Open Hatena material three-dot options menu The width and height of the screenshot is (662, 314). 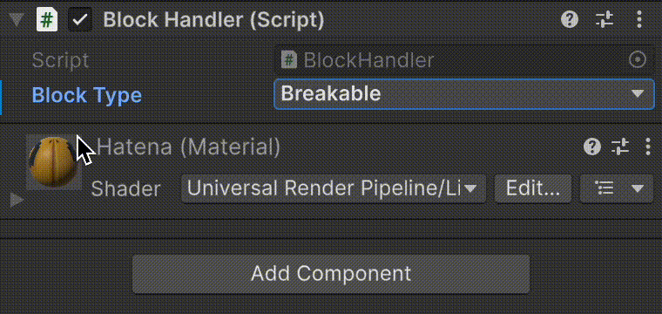(x=648, y=147)
